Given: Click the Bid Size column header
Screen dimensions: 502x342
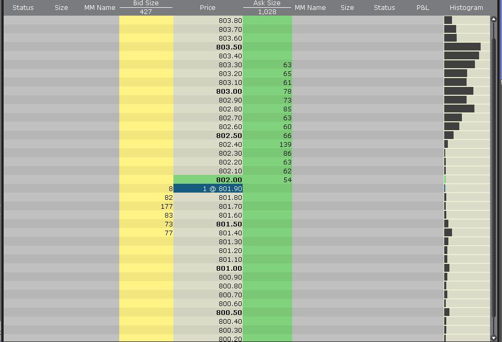Looking at the screenshot, I should [146, 3].
